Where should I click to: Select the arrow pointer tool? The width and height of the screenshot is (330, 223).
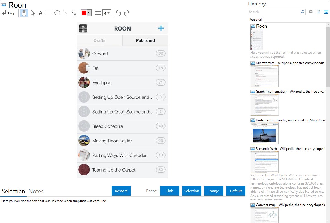33,13
